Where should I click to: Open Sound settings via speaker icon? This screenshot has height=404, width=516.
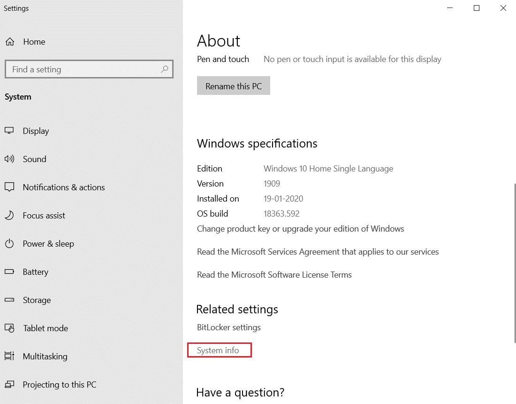pos(10,159)
